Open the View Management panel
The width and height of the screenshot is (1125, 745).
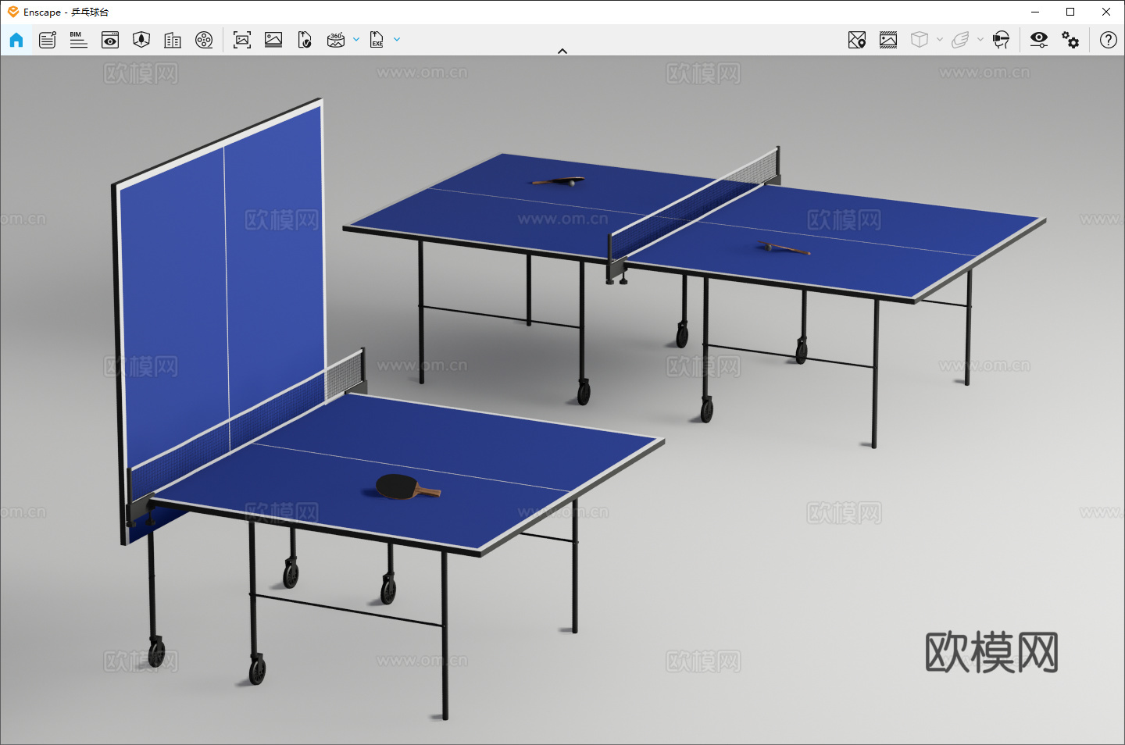(x=48, y=40)
